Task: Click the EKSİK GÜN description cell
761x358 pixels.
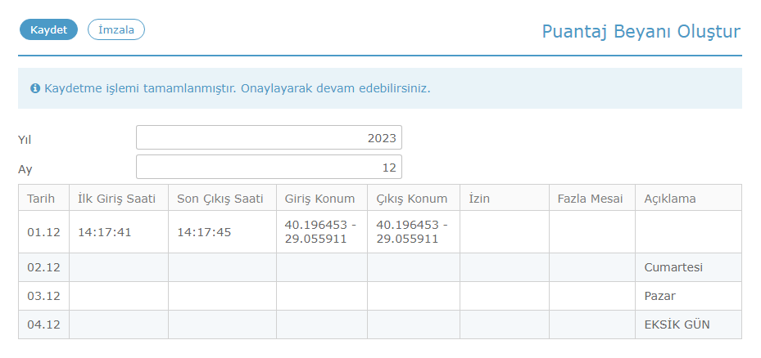Action: [688, 324]
